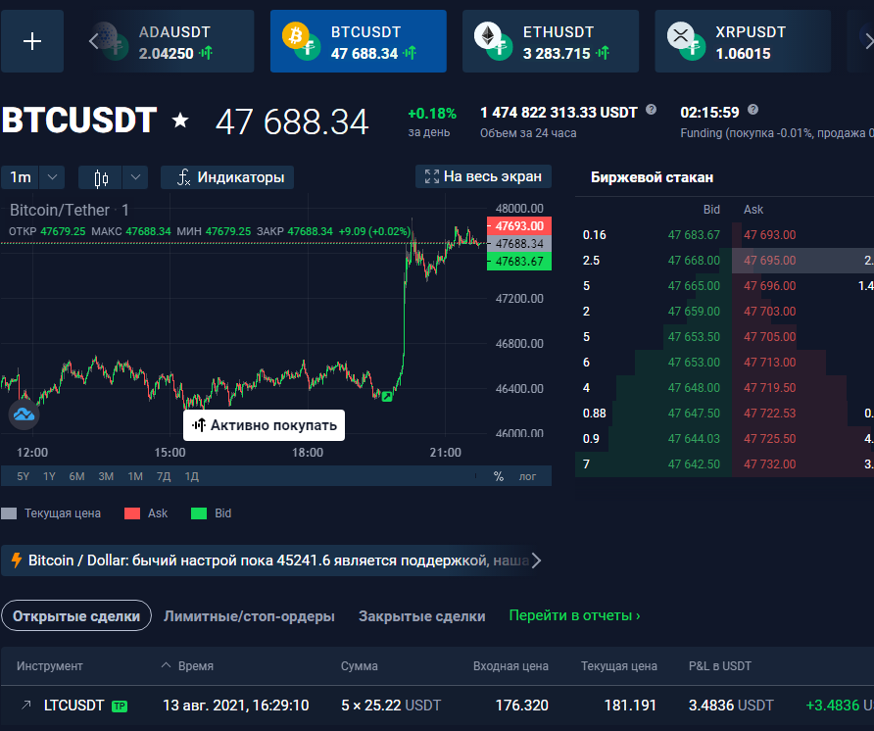Screen dimensions: 874x731
Task: Open the Funding timer help icon
Action: 753,110
